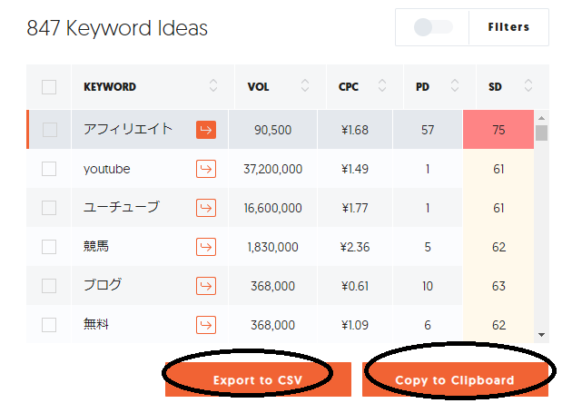
Task: Check the box for 競馬 row
Action: click(x=49, y=247)
